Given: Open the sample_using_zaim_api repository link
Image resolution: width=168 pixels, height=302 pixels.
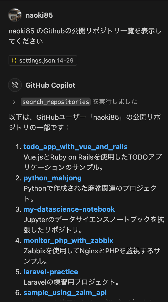Looking at the screenshot, I should [65, 292].
